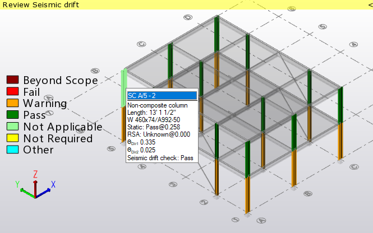Click the light green Not Applicable swatch
Viewport: 373px width, 233px height.
[x=12, y=127]
